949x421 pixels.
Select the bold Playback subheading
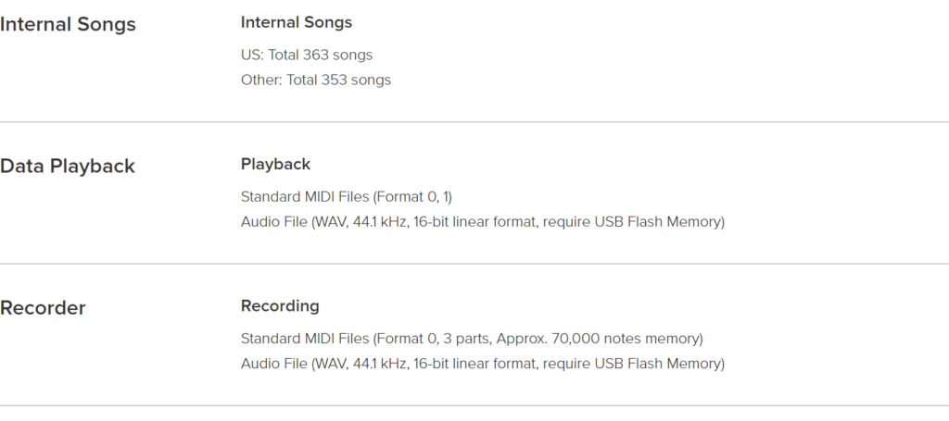[275, 165]
